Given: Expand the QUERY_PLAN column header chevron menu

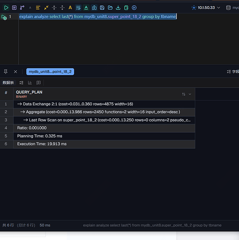Looking at the screenshot, I should (x=190, y=94).
